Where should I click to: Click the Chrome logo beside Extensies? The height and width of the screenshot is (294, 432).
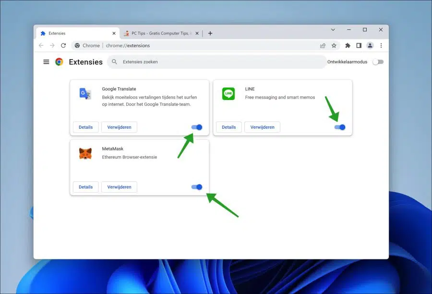point(59,62)
